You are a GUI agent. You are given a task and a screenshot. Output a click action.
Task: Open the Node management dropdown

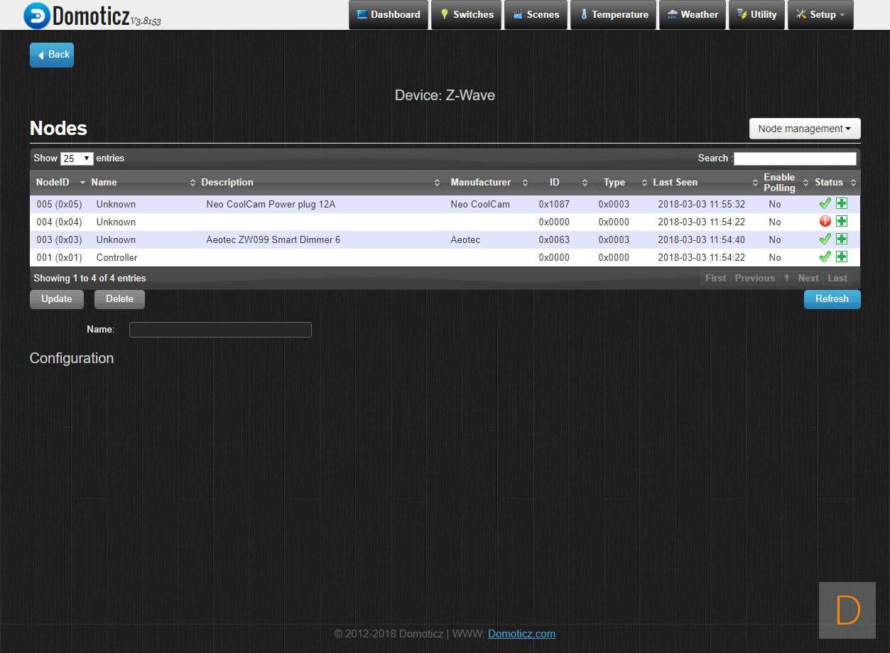[x=804, y=129]
